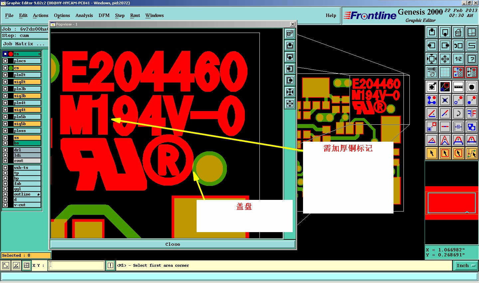Select the plnss layer name
Screen dimensions: 479x283
coord(27,131)
